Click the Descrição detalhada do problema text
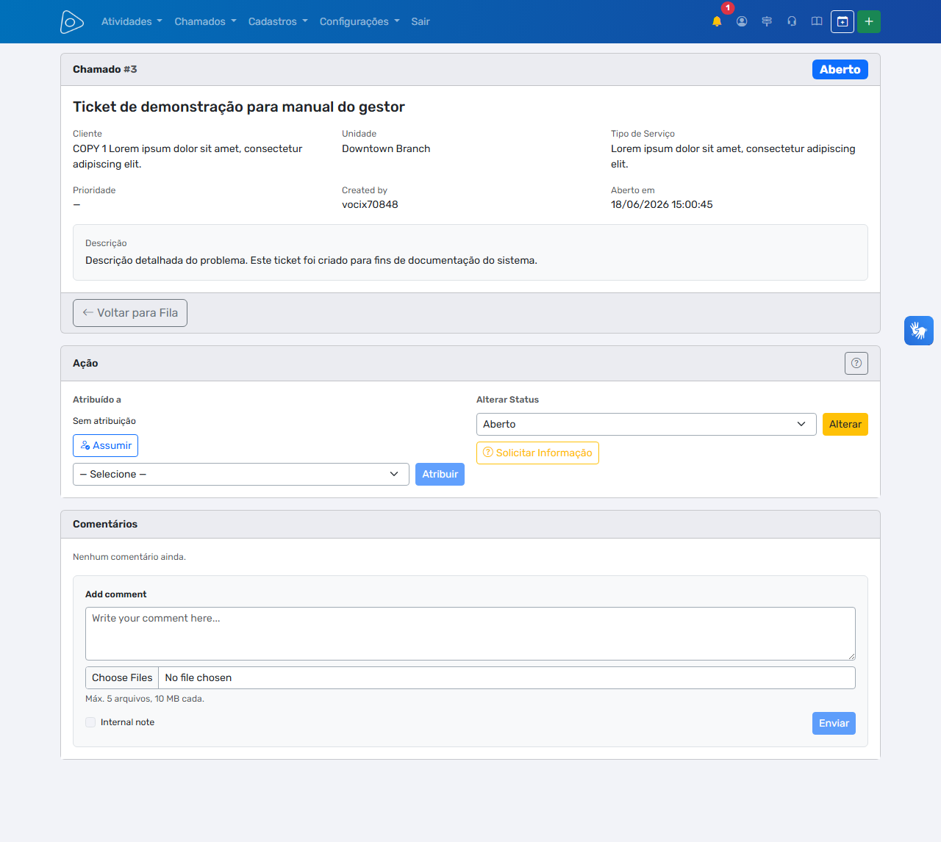 point(311,260)
